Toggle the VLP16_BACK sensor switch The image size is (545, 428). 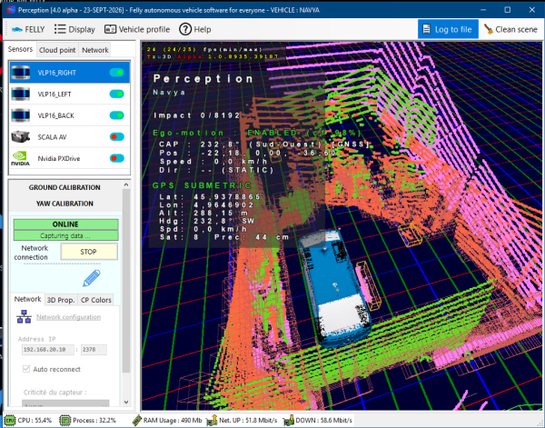click(117, 115)
